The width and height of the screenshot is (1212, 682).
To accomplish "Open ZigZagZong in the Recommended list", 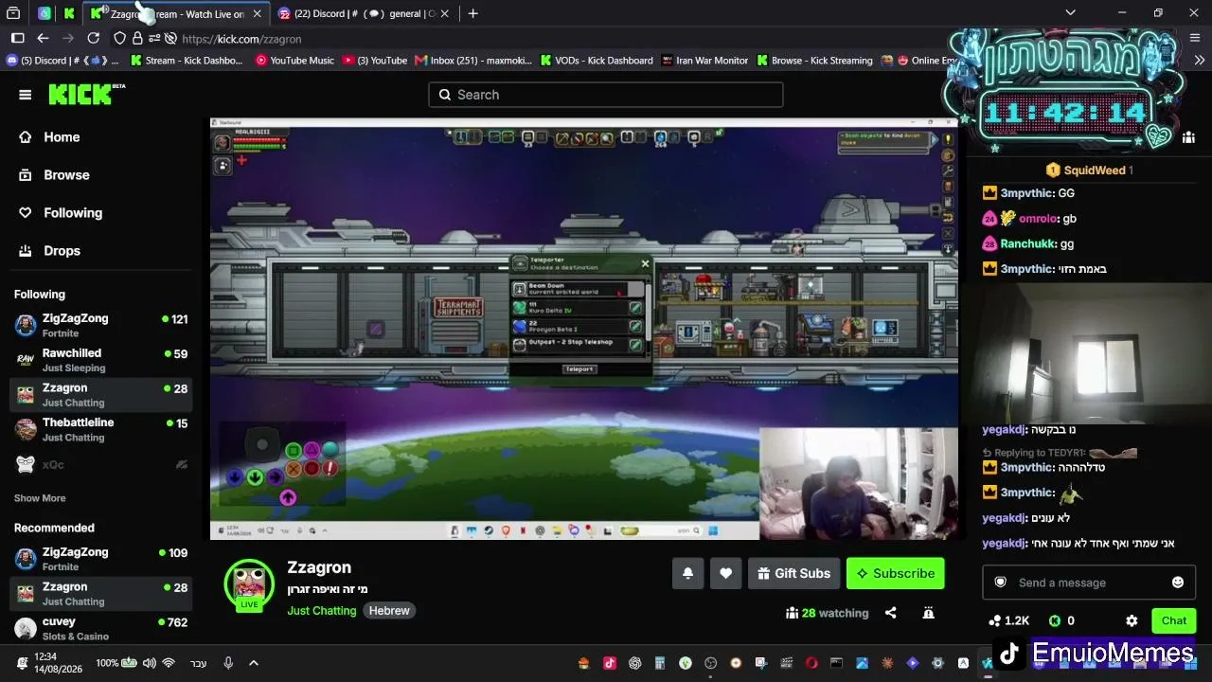I will (x=100, y=559).
